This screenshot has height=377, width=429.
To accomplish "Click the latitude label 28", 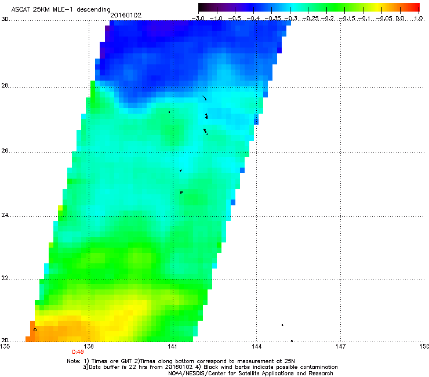I will pos(5,85).
